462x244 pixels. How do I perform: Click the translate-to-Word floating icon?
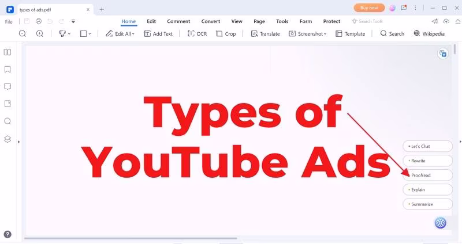tap(442, 54)
